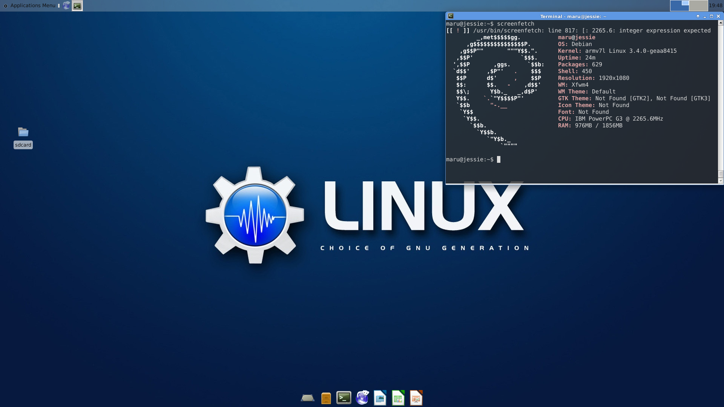Switch to the first workspace in pager
The width and height of the screenshot is (724, 407).
point(679,6)
